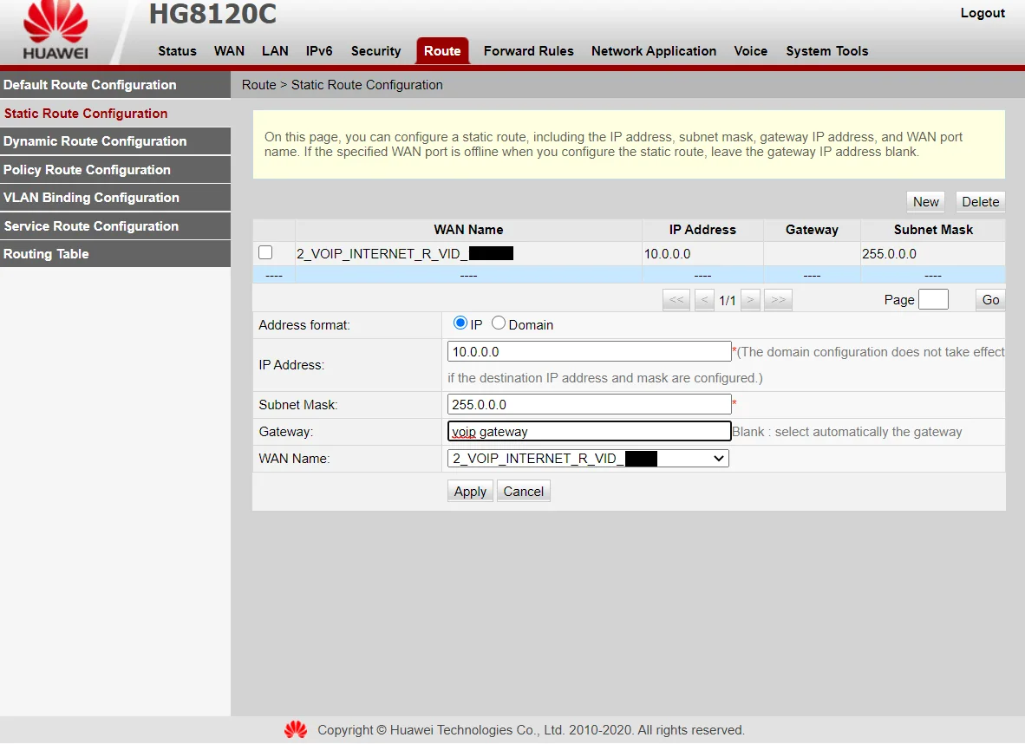The image size is (1025, 744).
Task: Switch to the WAN tab
Action: (228, 50)
